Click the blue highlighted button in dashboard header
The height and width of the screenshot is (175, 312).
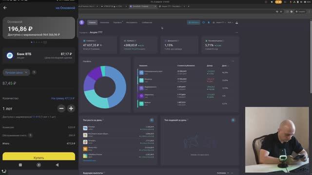194,22
